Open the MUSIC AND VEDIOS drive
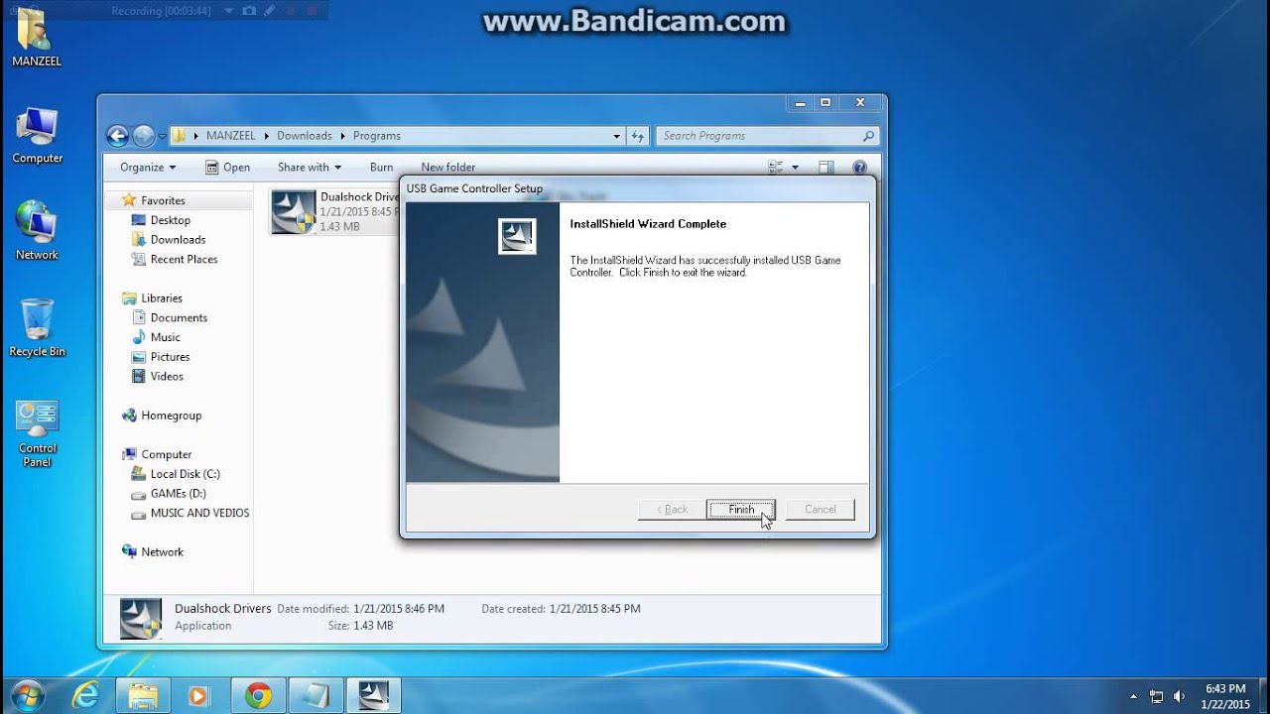Image resolution: width=1270 pixels, height=714 pixels. point(199,513)
